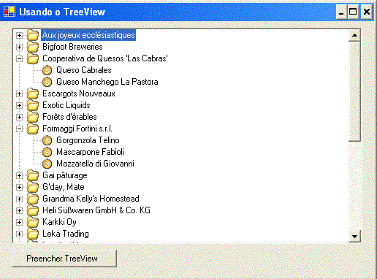This screenshot has height=279, width=377.
Task: Click the application icon in the title bar
Action: point(9,12)
